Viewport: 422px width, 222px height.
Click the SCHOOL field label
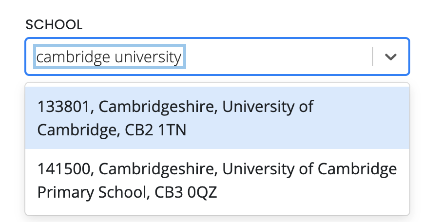coord(54,25)
